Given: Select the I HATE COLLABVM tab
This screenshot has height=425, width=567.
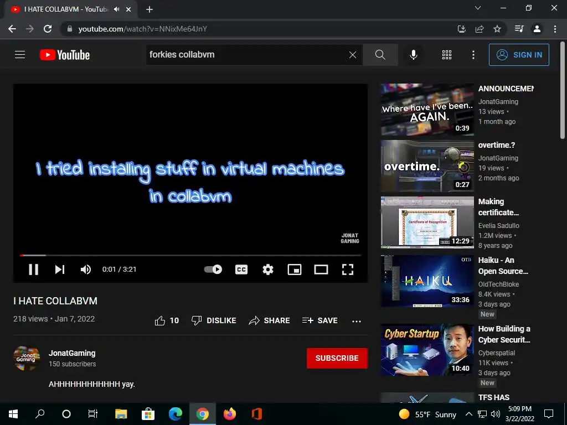Looking at the screenshot, I should [x=70, y=9].
